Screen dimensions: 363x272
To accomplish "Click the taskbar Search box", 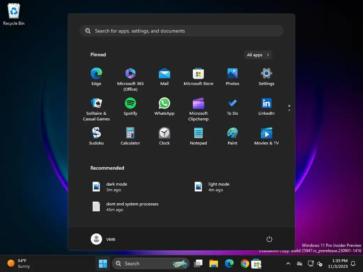I will (x=150, y=263).
